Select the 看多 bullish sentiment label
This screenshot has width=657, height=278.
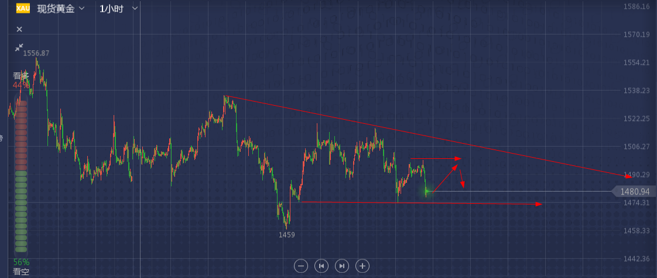[x=21, y=76]
